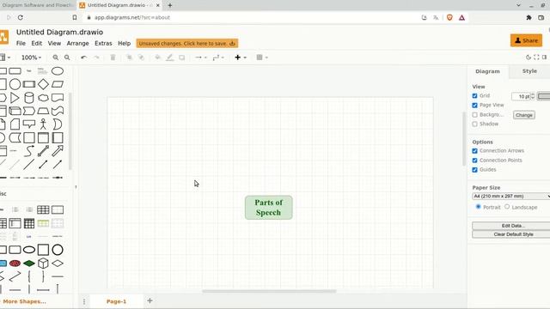Viewport: 550px width, 309px height.
Task: Toggle the Grid checkbox
Action: coord(474,95)
